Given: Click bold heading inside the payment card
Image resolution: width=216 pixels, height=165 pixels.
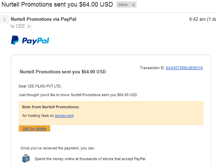Looking at the screenshot, I should point(63,72).
